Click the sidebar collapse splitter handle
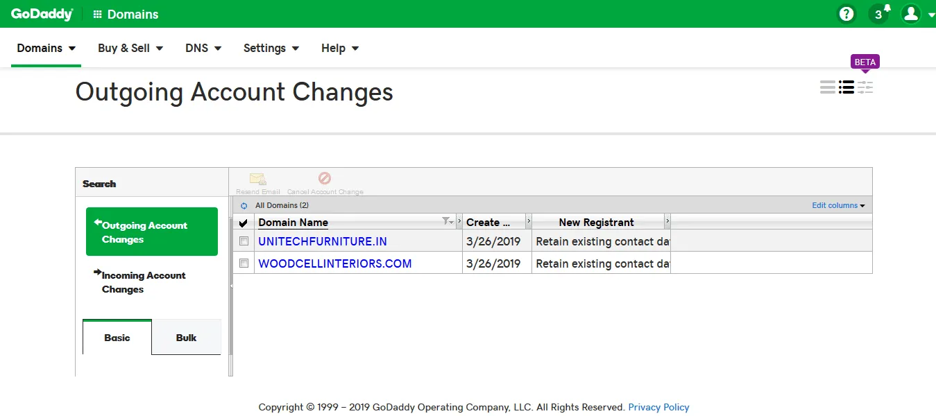 (x=231, y=286)
